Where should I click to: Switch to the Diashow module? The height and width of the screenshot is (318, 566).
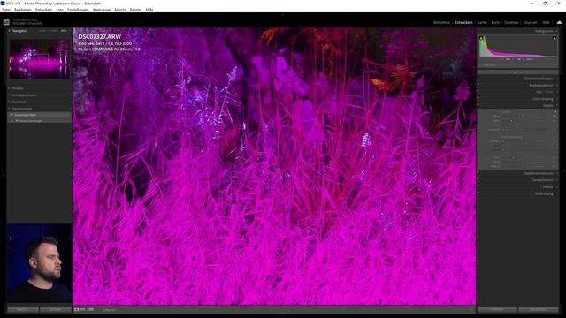coord(511,22)
